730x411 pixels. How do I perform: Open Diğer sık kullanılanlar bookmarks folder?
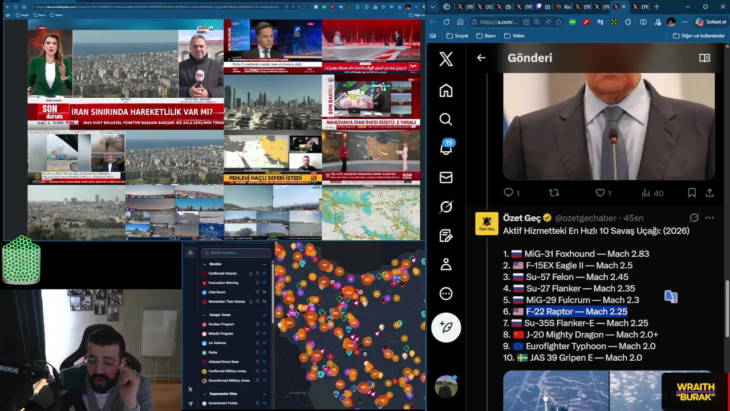coord(699,35)
